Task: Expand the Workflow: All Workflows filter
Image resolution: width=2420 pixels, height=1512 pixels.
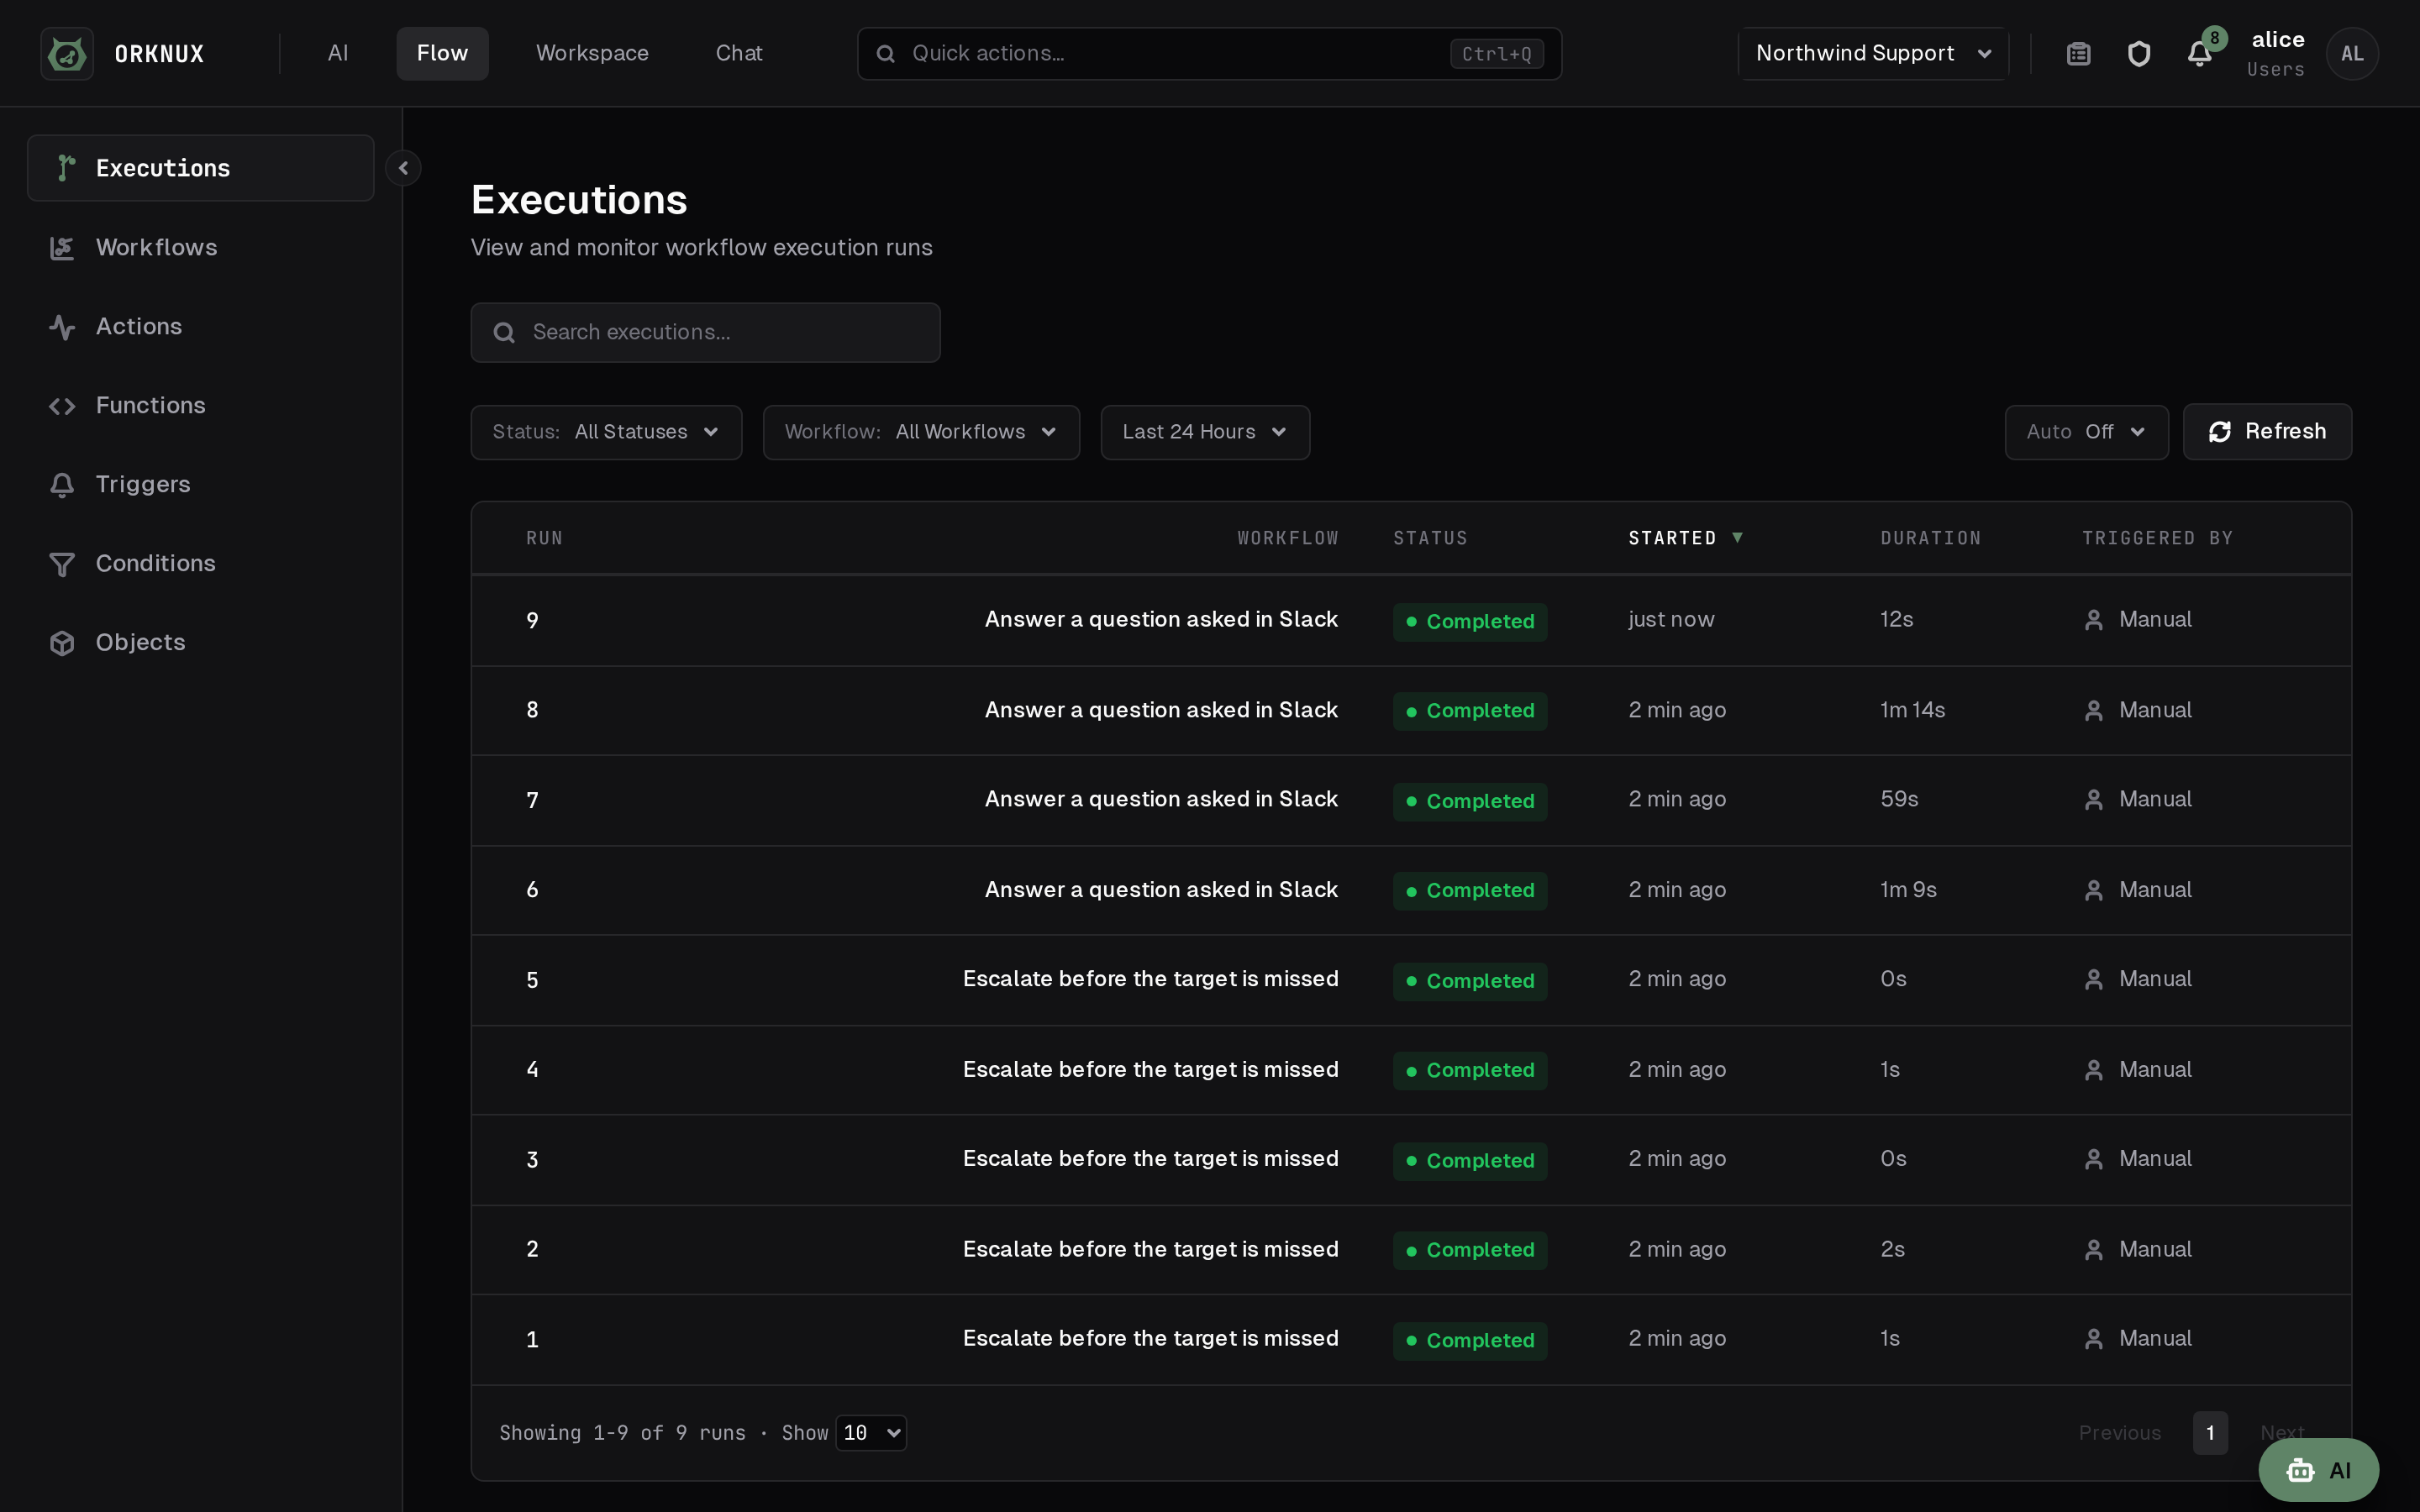Action: point(921,432)
